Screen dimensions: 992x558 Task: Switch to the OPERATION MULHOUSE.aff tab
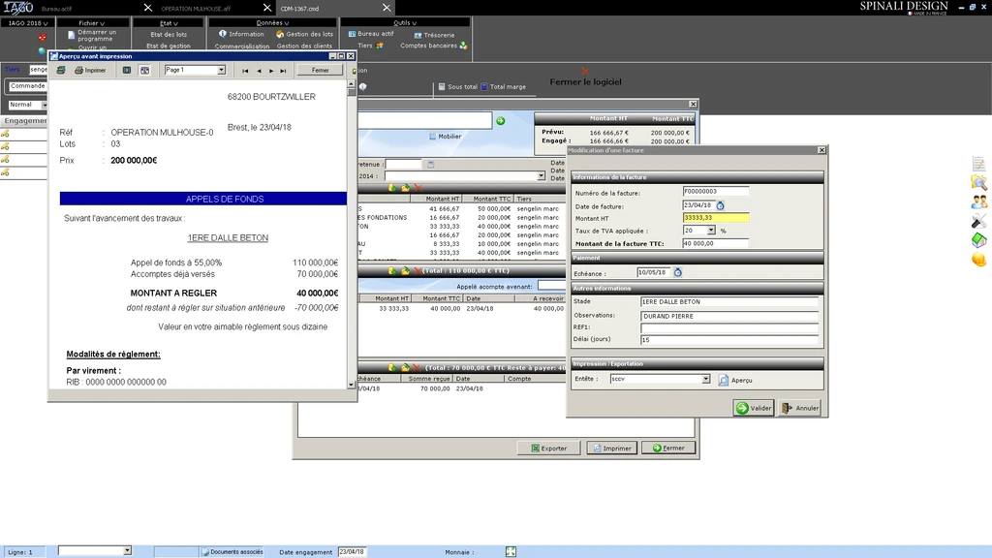(x=196, y=7)
